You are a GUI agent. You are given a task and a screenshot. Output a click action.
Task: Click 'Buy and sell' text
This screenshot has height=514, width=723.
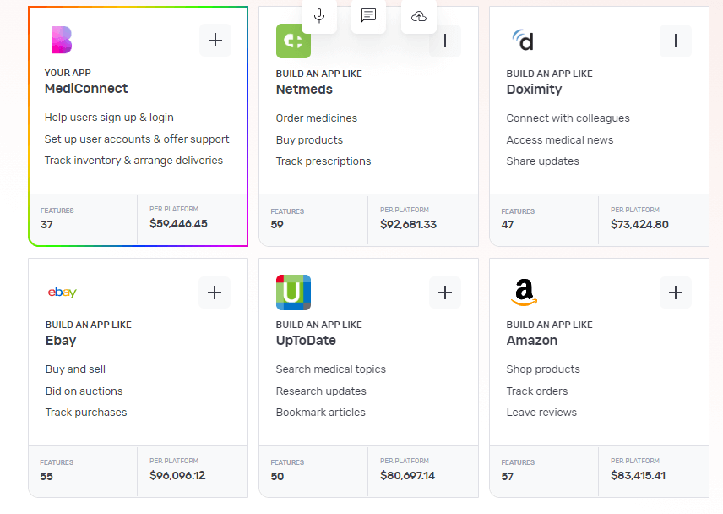click(x=75, y=369)
